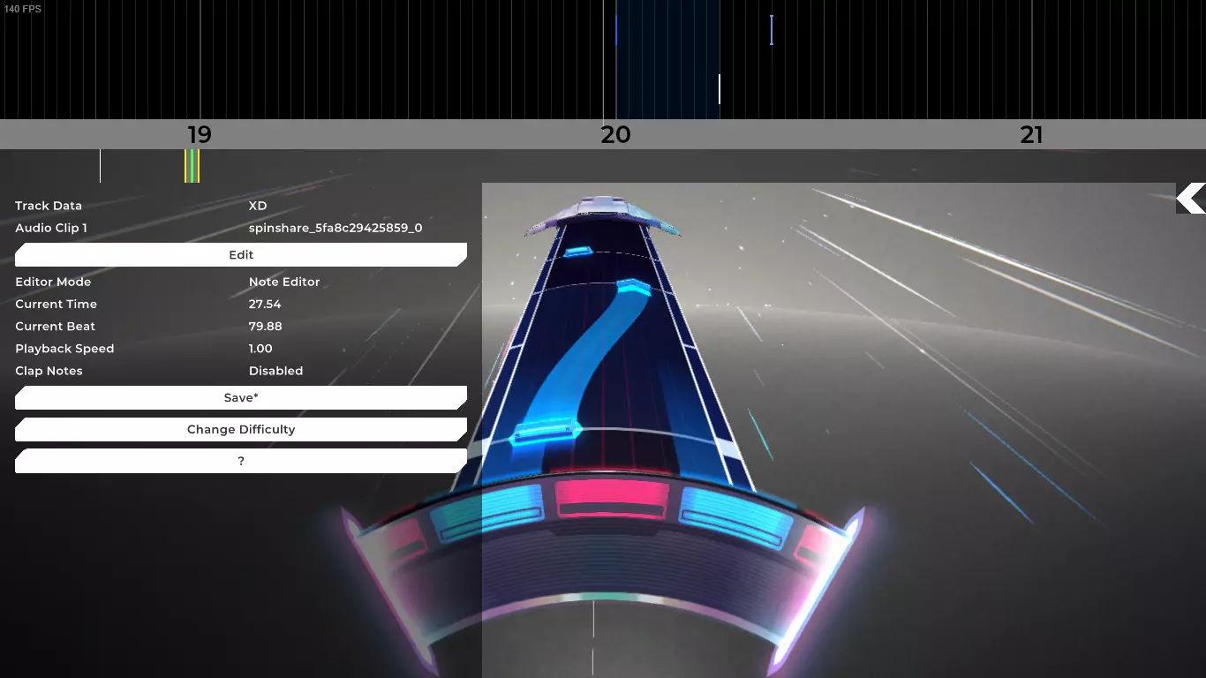1206x678 pixels.
Task: Select the Playback Speed value 1.00
Action: [260, 349]
